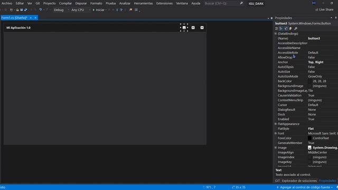Screen dimensions: 338x190
Task: Open the Archivo menu
Action: click(7, 3)
